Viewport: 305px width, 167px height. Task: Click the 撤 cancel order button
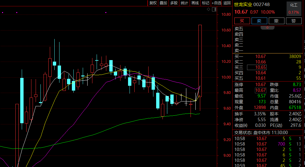coord(276,21)
